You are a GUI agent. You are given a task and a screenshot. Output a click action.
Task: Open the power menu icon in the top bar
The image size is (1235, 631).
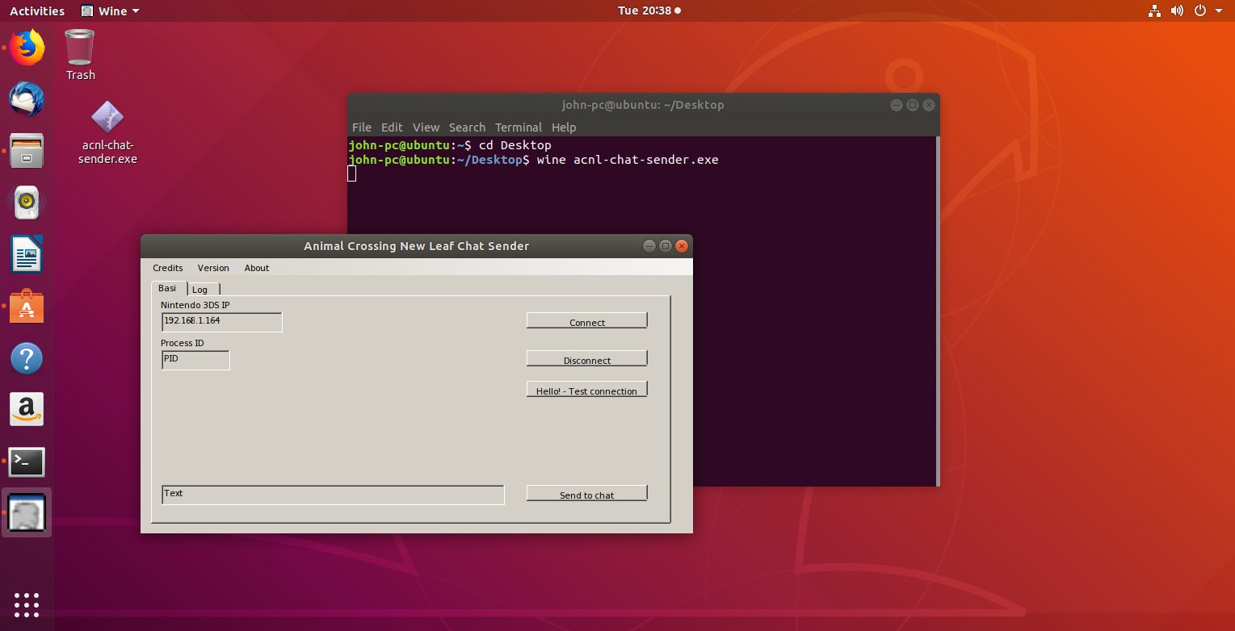pyautogui.click(x=1199, y=11)
